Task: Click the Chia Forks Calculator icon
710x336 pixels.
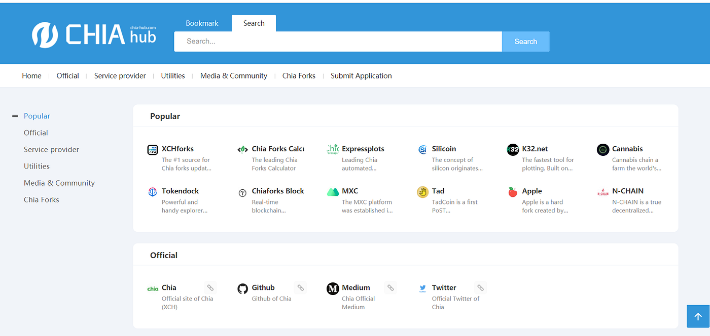Action: pos(242,149)
